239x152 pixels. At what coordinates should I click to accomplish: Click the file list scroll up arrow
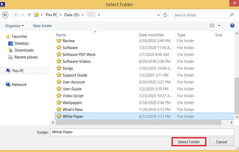point(237,34)
